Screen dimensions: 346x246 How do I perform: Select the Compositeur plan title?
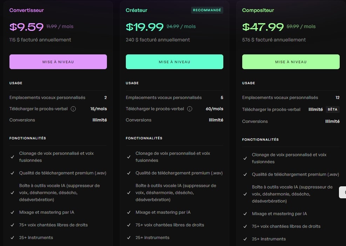[x=258, y=10]
